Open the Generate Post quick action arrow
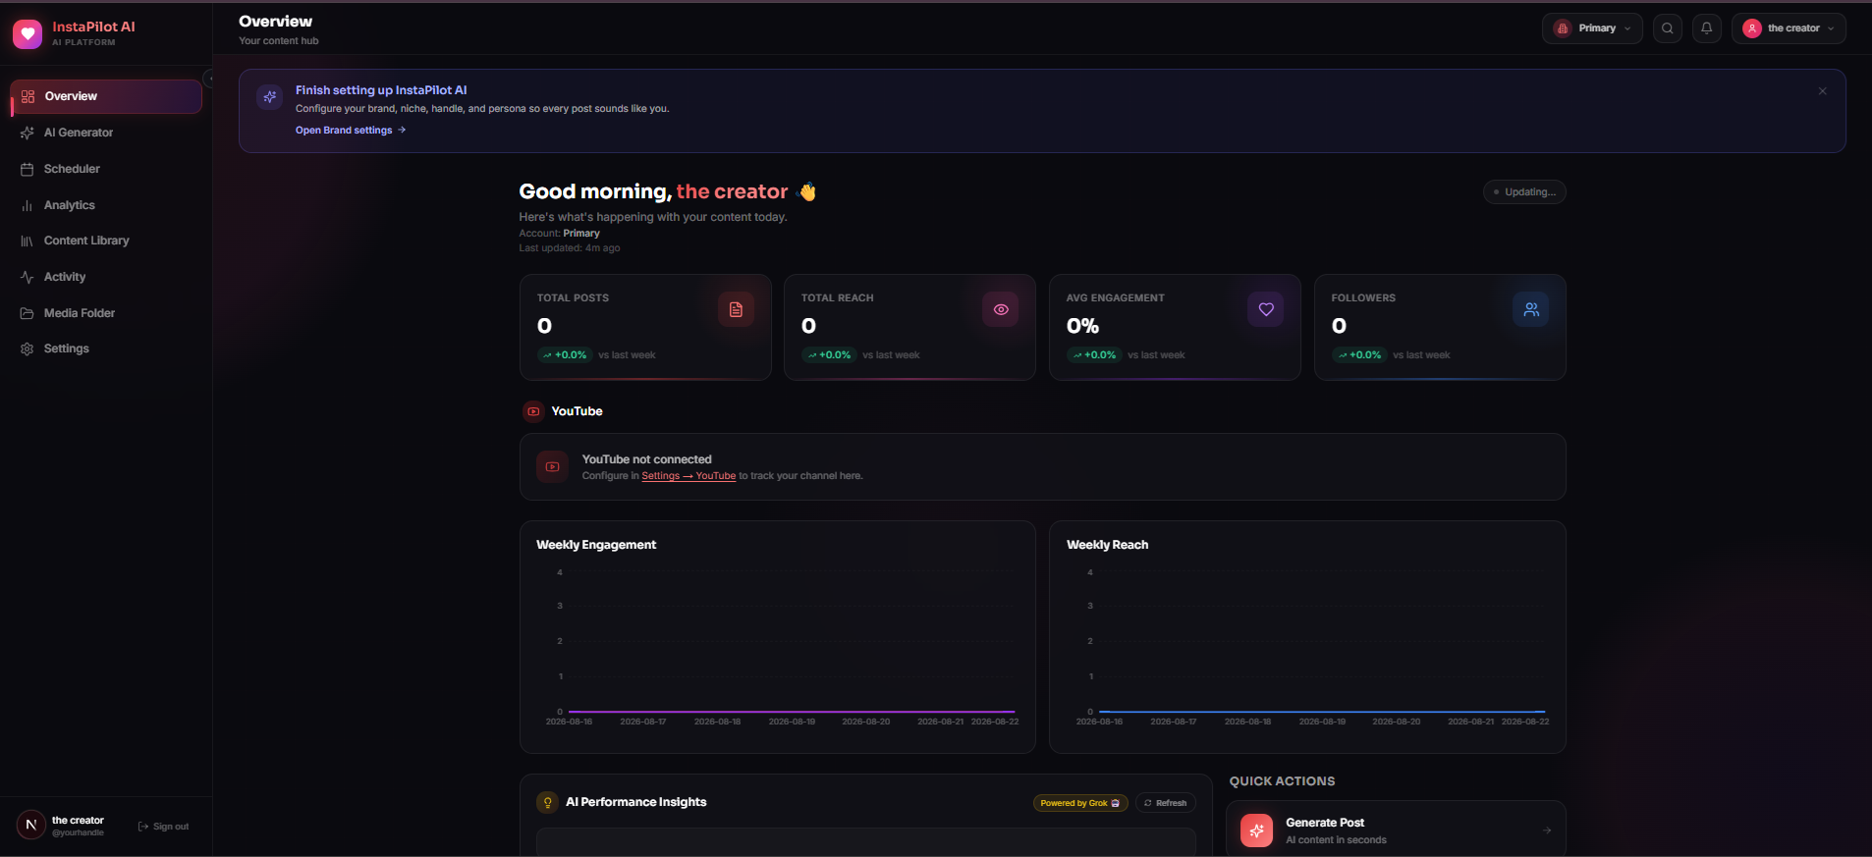Image resolution: width=1872 pixels, height=857 pixels. pos(1547,830)
